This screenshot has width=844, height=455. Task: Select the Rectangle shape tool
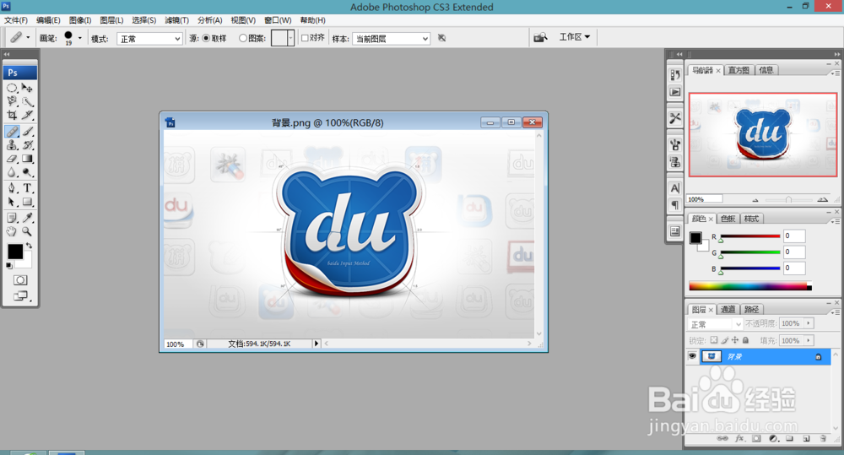(x=27, y=202)
